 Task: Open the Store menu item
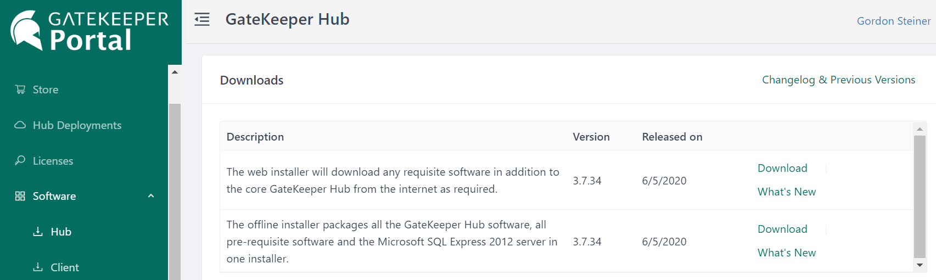(x=46, y=89)
